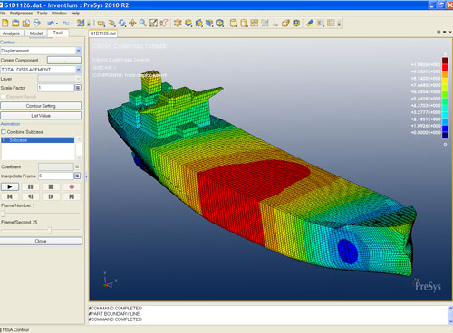Jump to the first animation frame

tap(10, 196)
